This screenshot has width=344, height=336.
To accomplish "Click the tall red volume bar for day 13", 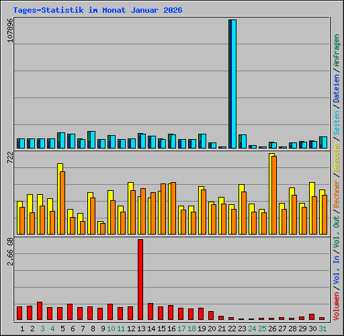I will point(140,280).
